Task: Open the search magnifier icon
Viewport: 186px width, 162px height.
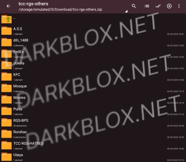Action: [x=134, y=6]
